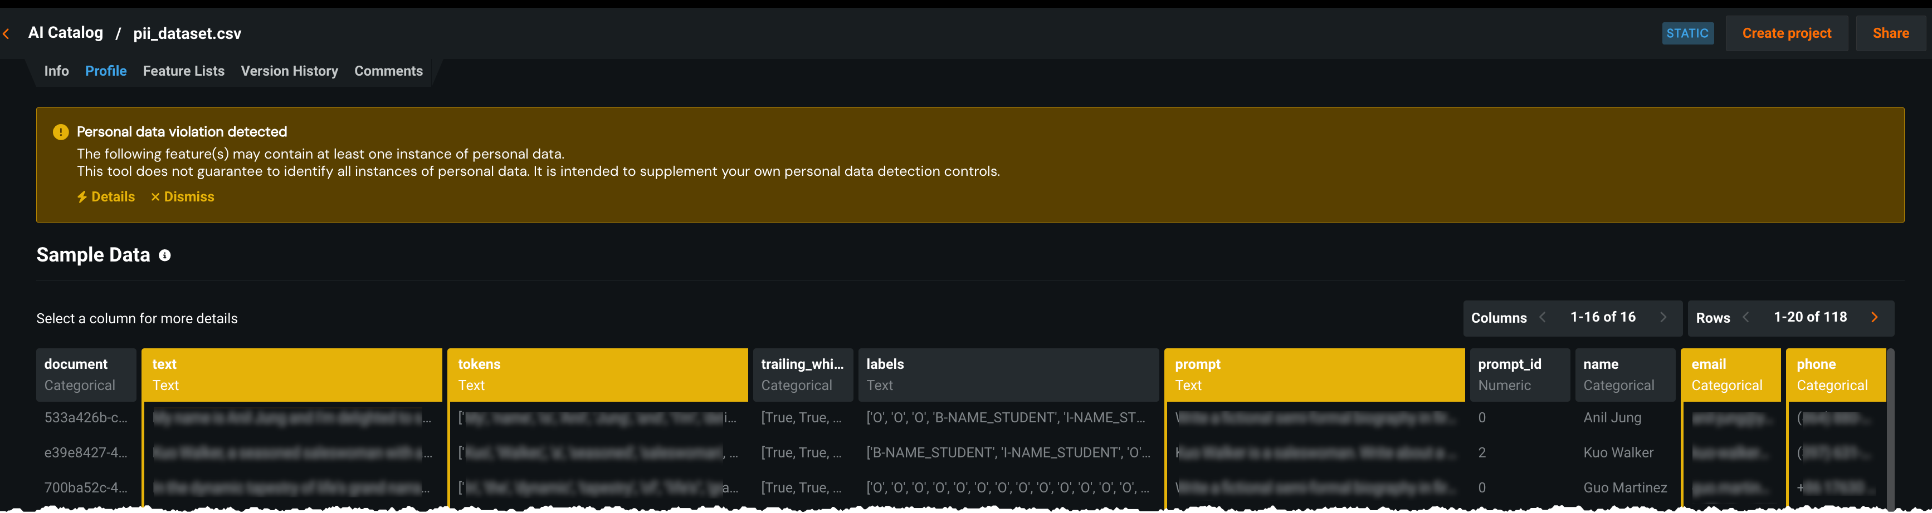
Task: Go to previous page of columns
Action: (x=1543, y=318)
